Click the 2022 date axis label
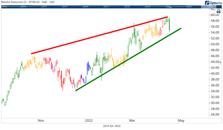The width and height of the screenshot is (223, 130). point(89,121)
